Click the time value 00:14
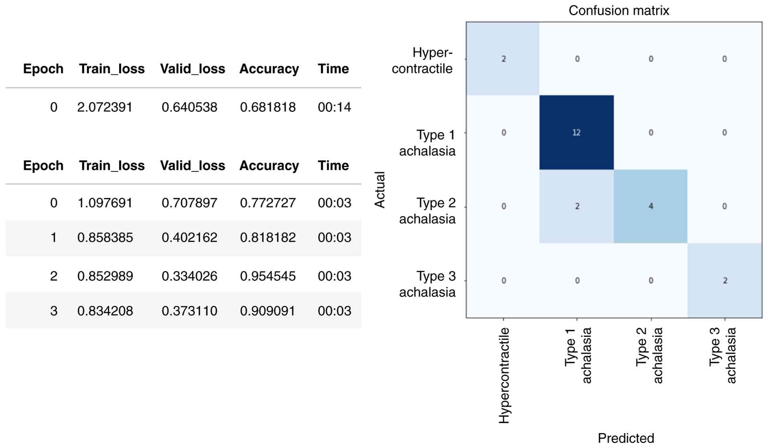This screenshot has width=768, height=448. coord(334,107)
